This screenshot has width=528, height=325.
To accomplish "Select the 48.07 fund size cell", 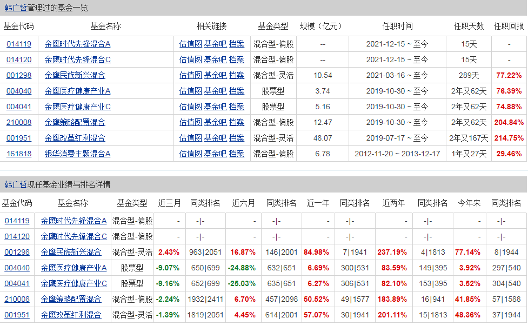I will (x=323, y=138).
